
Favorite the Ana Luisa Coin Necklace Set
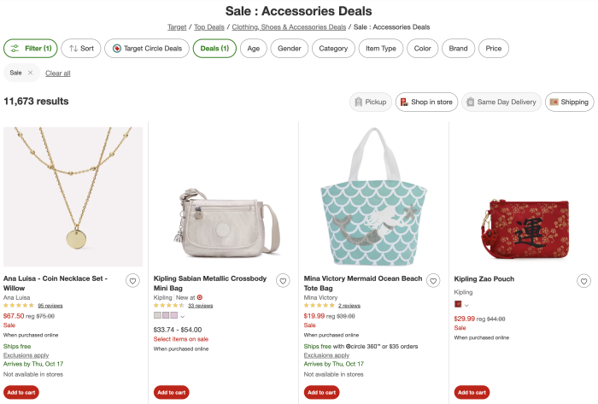click(x=132, y=280)
